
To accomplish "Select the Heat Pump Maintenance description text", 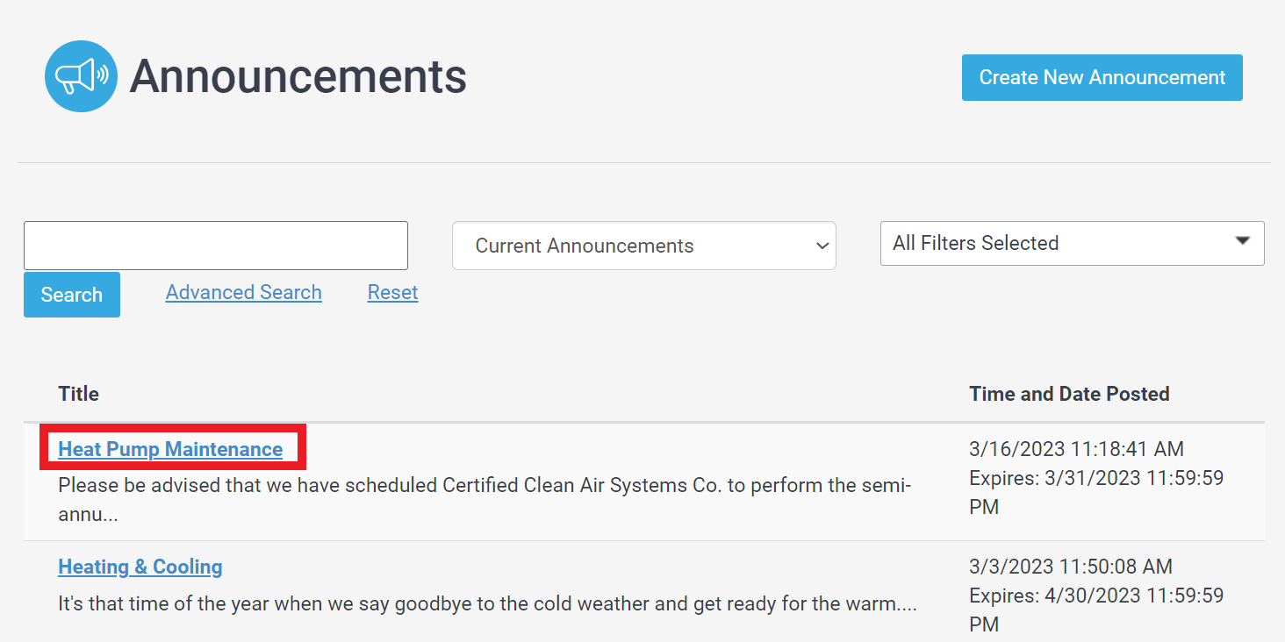I will point(485,500).
